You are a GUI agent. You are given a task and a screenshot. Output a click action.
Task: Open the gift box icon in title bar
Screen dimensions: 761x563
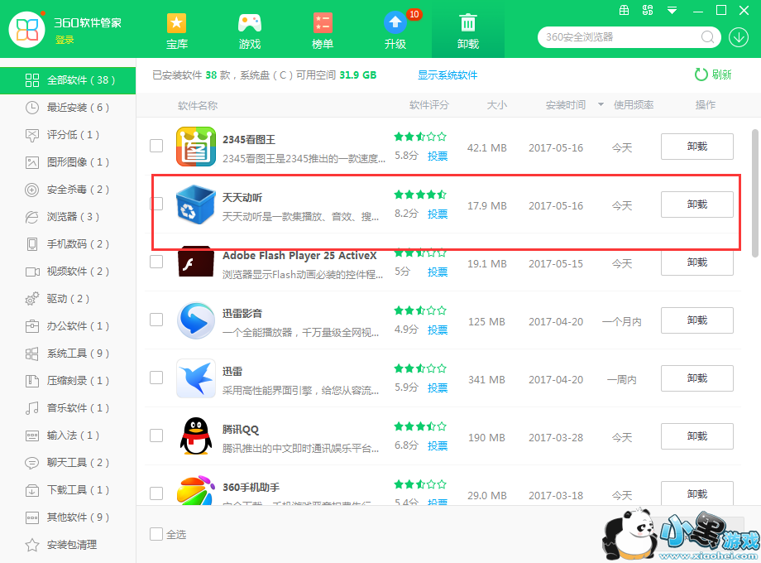click(625, 10)
